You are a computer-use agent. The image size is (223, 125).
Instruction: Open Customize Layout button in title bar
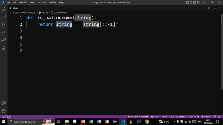(x=198, y=2)
